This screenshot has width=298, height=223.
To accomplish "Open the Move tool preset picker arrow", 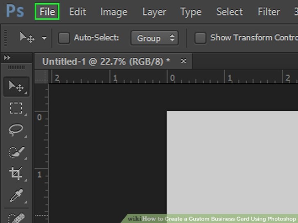I will click(x=44, y=38).
